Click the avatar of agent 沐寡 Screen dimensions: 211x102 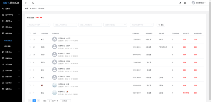click(55, 85)
